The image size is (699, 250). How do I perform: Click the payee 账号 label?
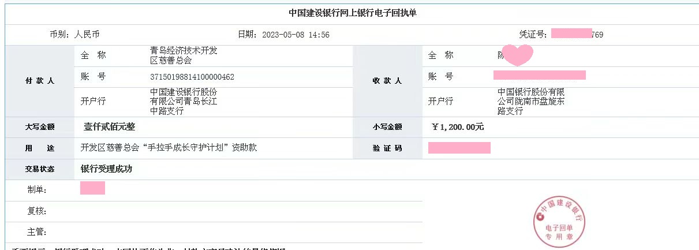coord(440,77)
